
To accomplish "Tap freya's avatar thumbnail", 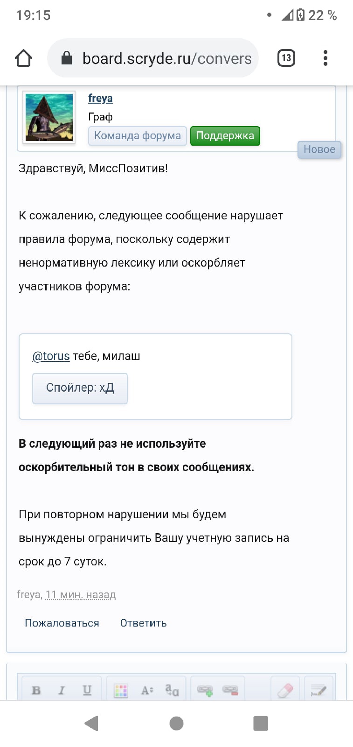I will pyautogui.click(x=49, y=117).
